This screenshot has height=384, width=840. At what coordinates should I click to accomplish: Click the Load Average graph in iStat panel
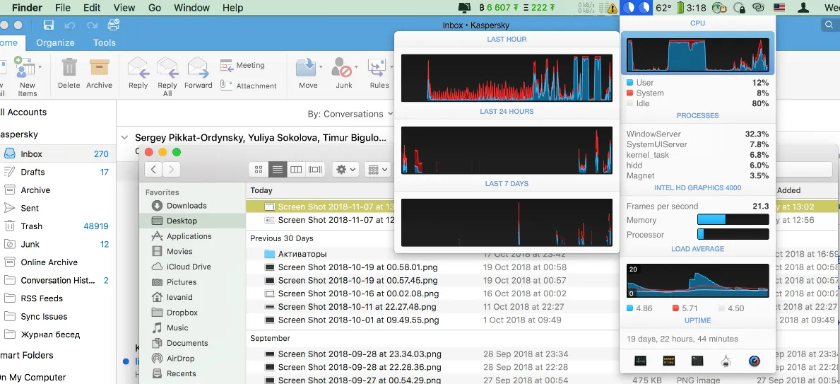[x=697, y=281]
